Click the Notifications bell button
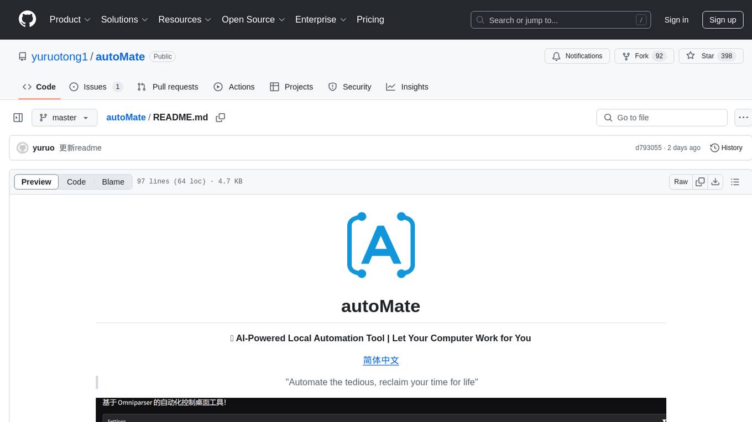 click(577, 56)
